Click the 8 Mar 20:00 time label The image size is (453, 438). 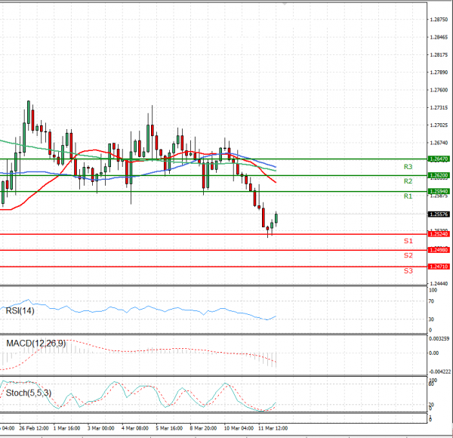pyautogui.click(x=203, y=428)
